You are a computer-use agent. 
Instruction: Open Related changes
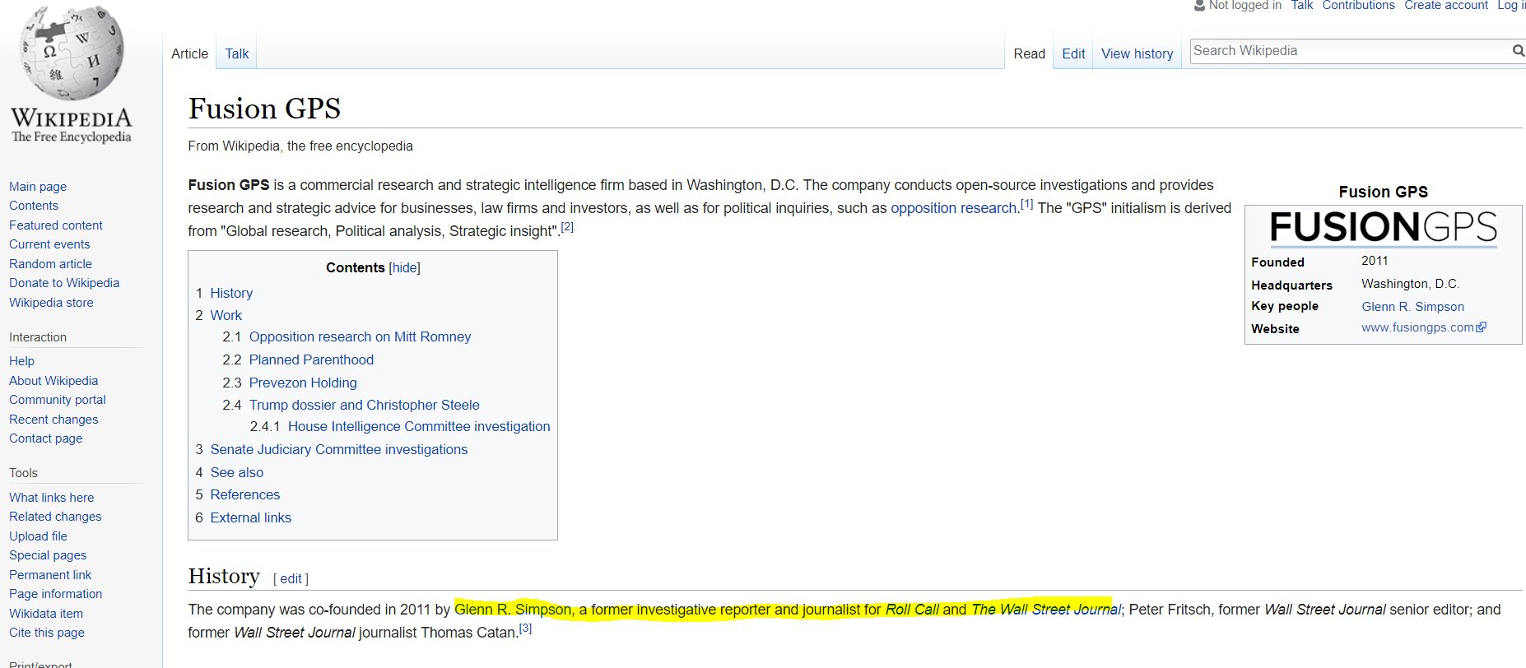tap(55, 517)
